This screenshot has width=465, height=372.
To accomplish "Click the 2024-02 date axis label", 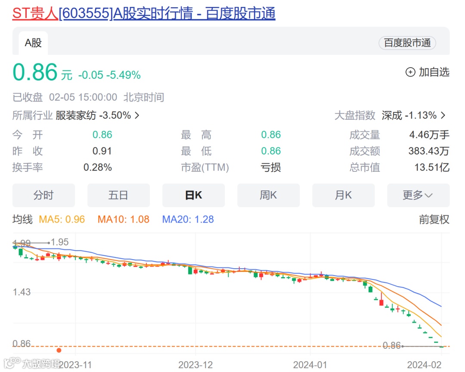I will [x=425, y=365].
